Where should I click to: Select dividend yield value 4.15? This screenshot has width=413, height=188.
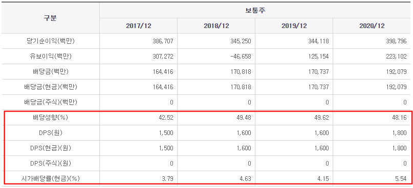323,178
